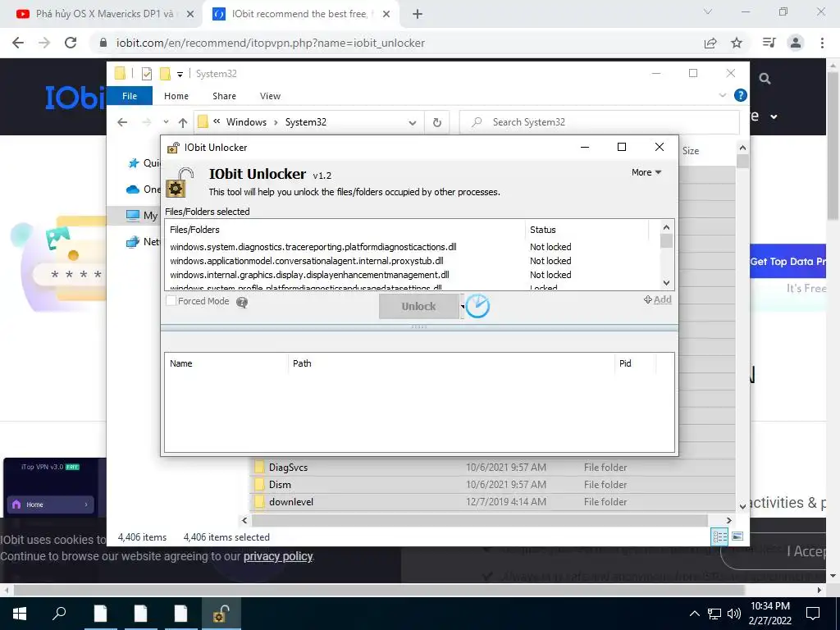Image resolution: width=840 pixels, height=630 pixels.
Task: Open the More dropdown in IObit Unlocker
Action: (646, 172)
